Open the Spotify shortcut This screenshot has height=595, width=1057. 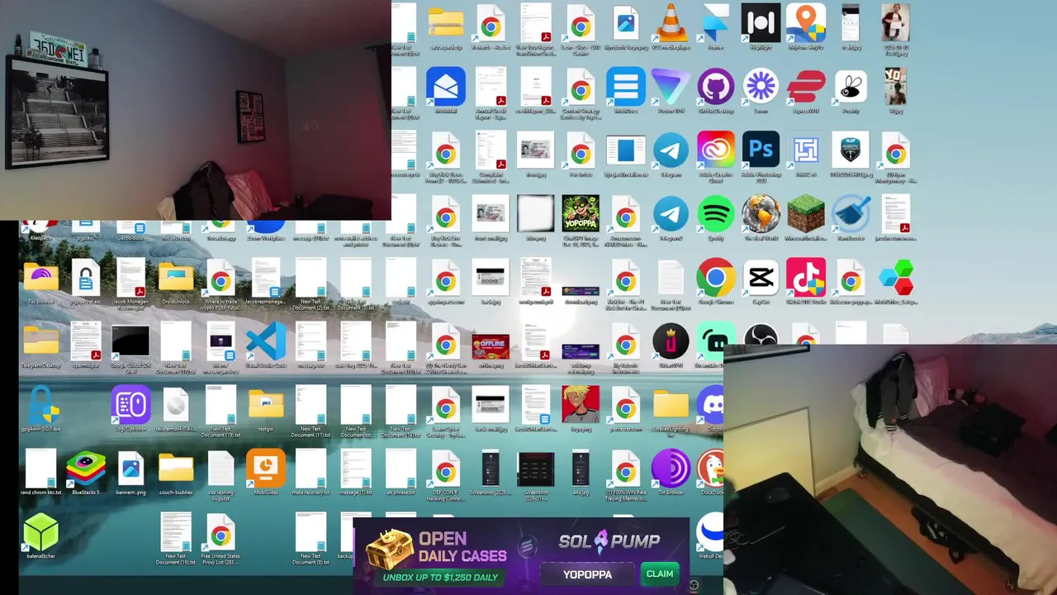tap(715, 215)
